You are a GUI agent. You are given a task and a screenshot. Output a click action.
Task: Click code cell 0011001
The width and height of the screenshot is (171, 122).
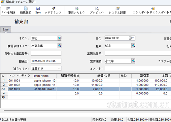pyautogui.click(x=21, y=81)
